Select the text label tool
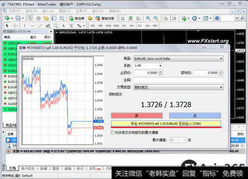Viewport: 248px width, 179px height. 71,26
